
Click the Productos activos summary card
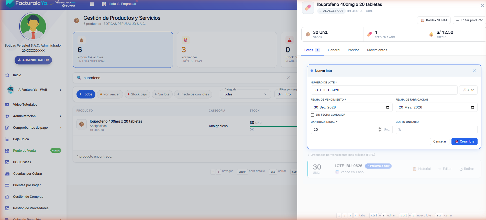tap(123, 50)
